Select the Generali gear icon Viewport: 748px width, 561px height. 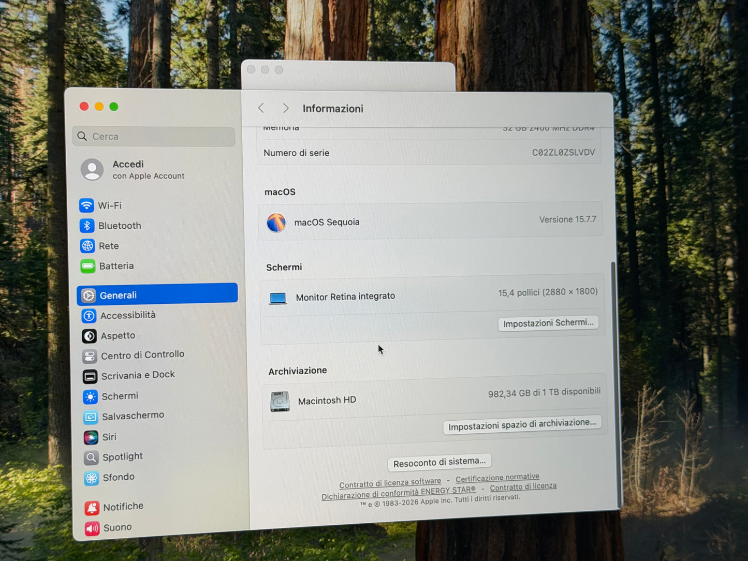pyautogui.click(x=89, y=296)
